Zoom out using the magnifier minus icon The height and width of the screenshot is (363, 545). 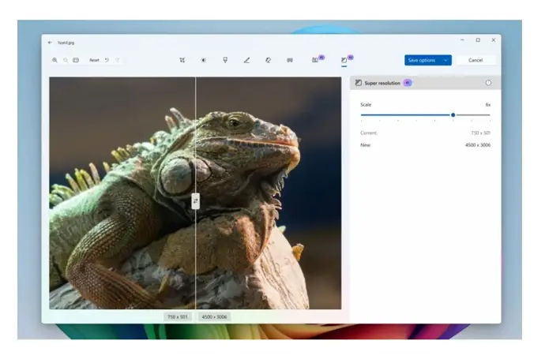pyautogui.click(x=66, y=60)
